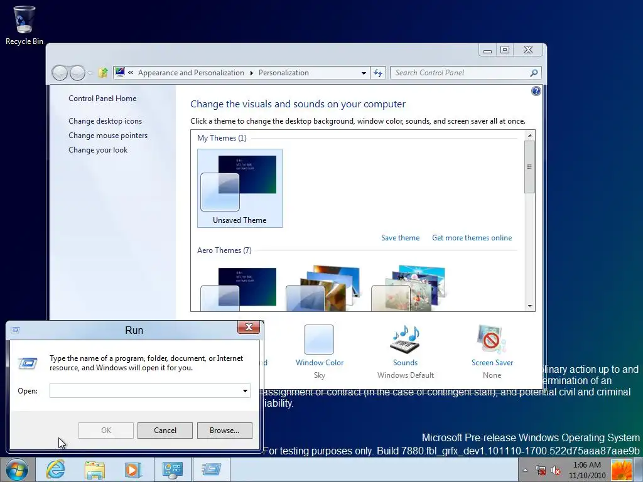Screen dimensions: 643x482
Task: Open the Recycle Bin desktop icon
Action: (24, 25)
